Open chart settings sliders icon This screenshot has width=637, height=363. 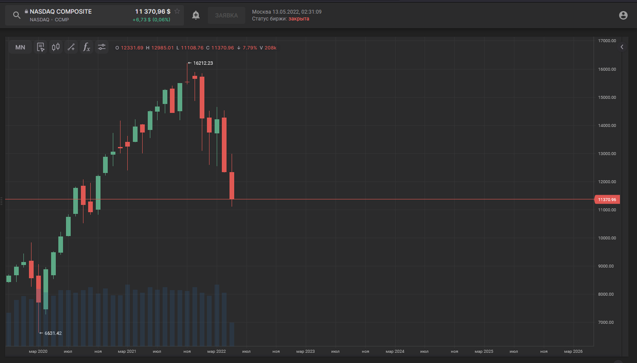tap(101, 47)
